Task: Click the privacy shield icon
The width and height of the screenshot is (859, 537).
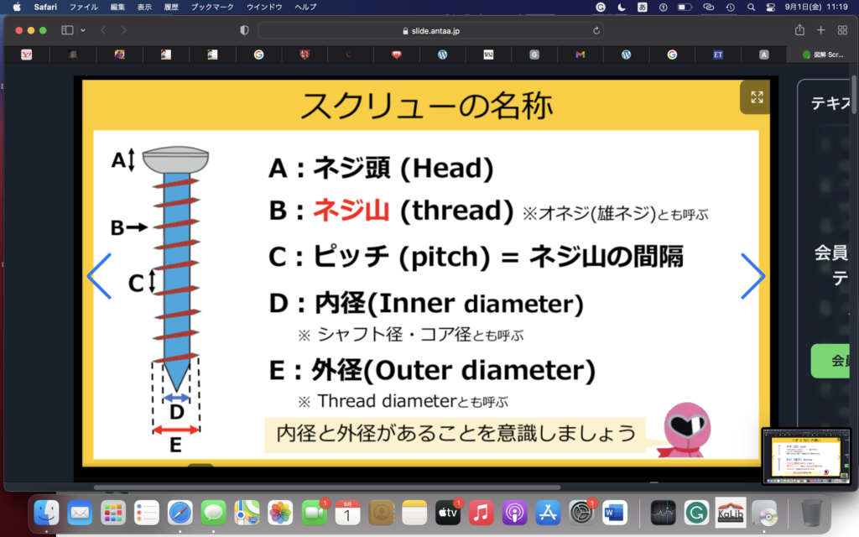Action: 244,30
